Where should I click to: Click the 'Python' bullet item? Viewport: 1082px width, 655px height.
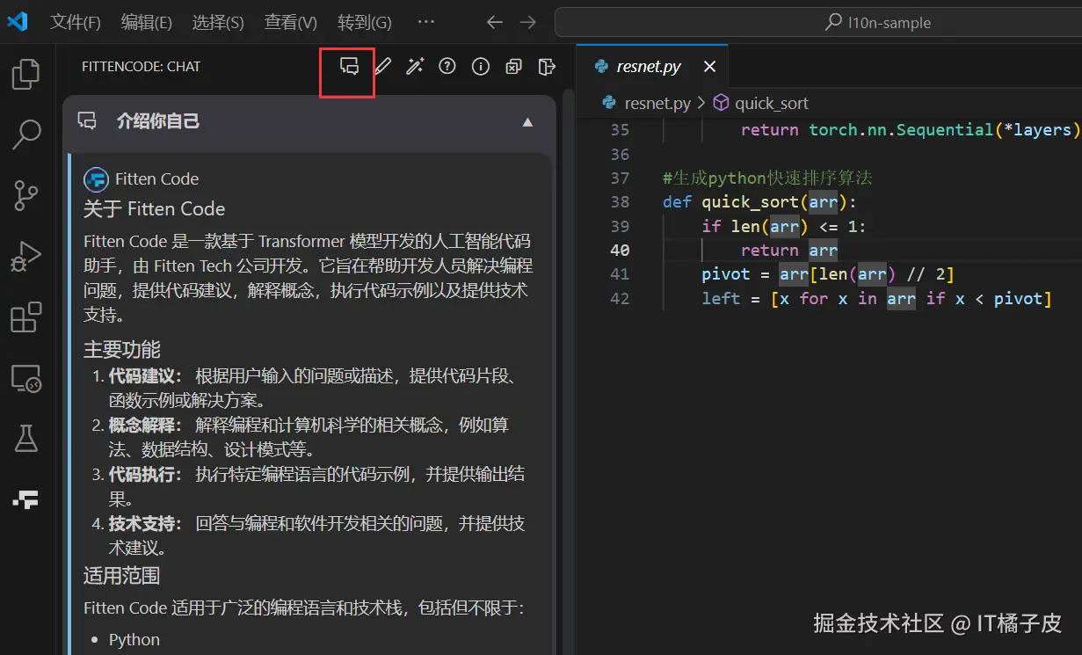(134, 640)
